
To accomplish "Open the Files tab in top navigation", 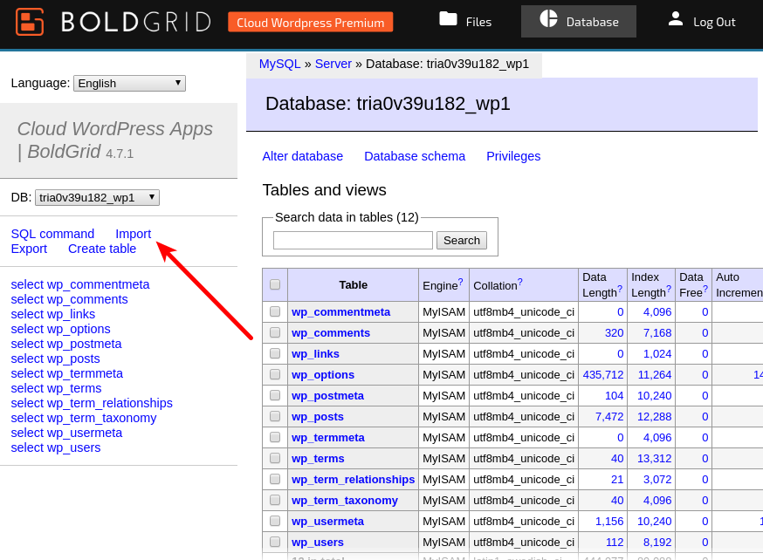I will point(465,22).
